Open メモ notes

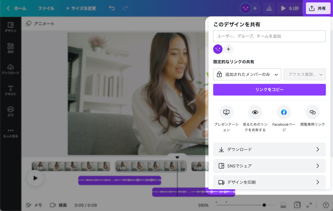(x=34, y=205)
